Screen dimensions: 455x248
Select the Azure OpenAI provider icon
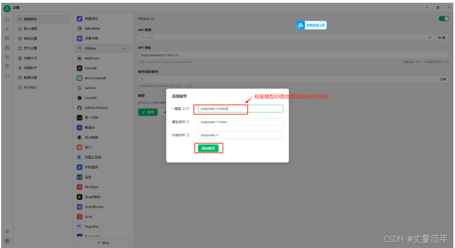pyautogui.click(x=79, y=78)
